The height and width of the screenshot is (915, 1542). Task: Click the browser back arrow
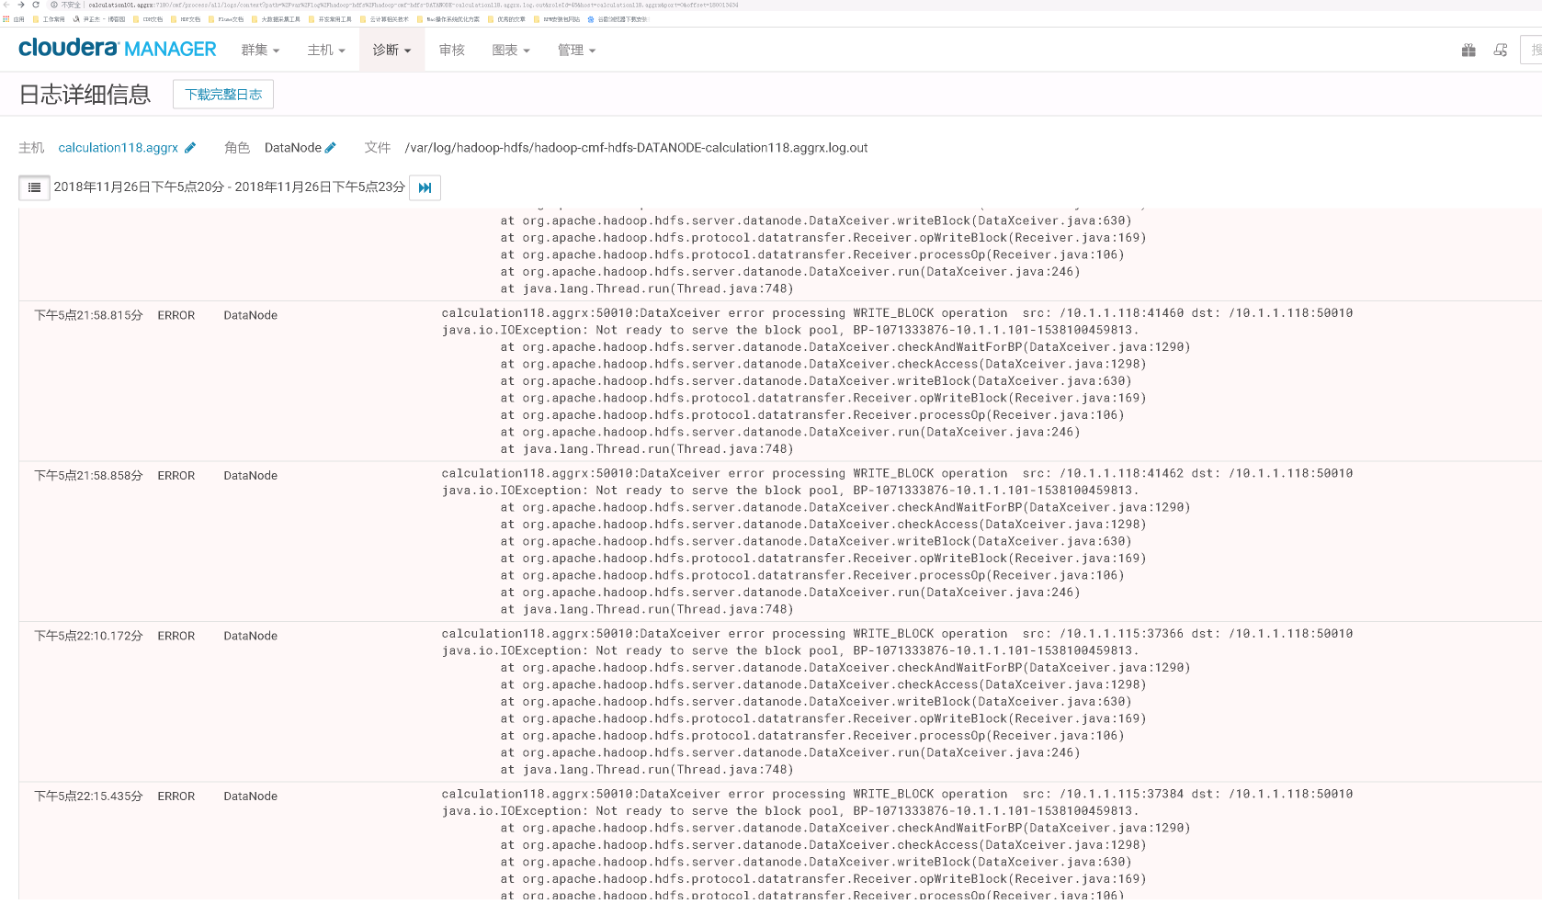[6, 5]
